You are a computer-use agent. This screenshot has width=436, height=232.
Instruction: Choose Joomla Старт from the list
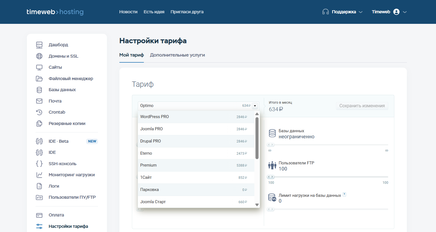click(196, 202)
